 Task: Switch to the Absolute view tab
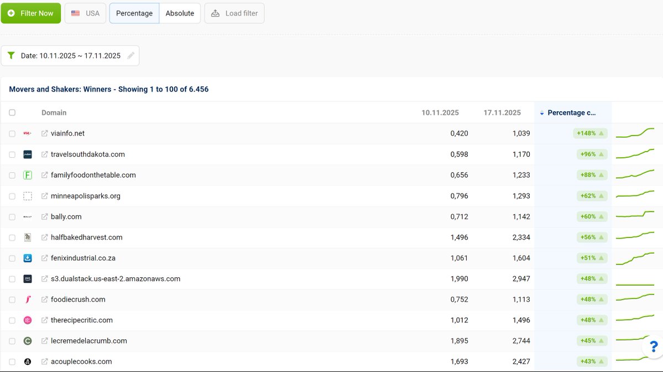click(180, 13)
